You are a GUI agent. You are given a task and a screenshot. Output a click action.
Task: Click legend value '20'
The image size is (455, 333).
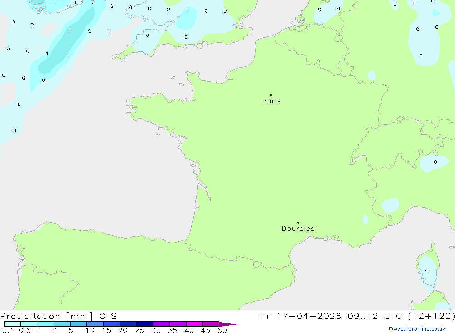123,330
